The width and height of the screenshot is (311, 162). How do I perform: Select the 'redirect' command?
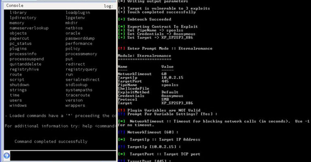click(x=75, y=64)
